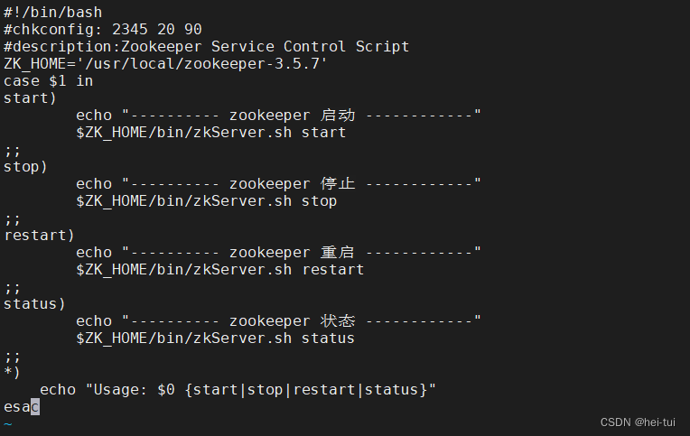Click the 'stop)' case label
Screen dimensions: 690x436
pyautogui.click(x=25, y=167)
